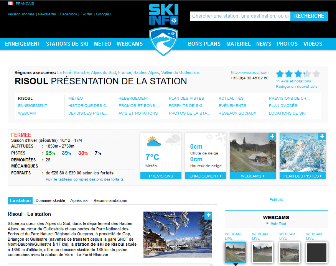Open the Photos menu
This screenshot has height=266, width=336.
pos(287,44)
